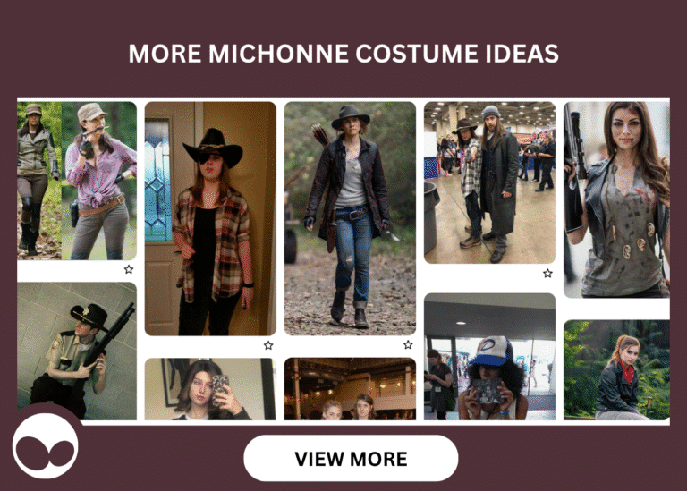Click the star under plaid shirt photo
Image resolution: width=687 pixels, height=491 pixels.
pyautogui.click(x=268, y=345)
